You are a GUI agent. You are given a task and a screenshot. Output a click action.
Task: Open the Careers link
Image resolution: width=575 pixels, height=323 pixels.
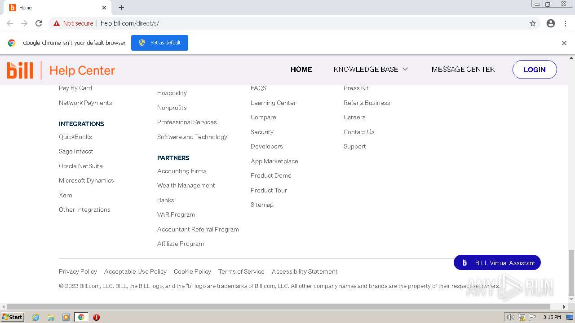(354, 117)
